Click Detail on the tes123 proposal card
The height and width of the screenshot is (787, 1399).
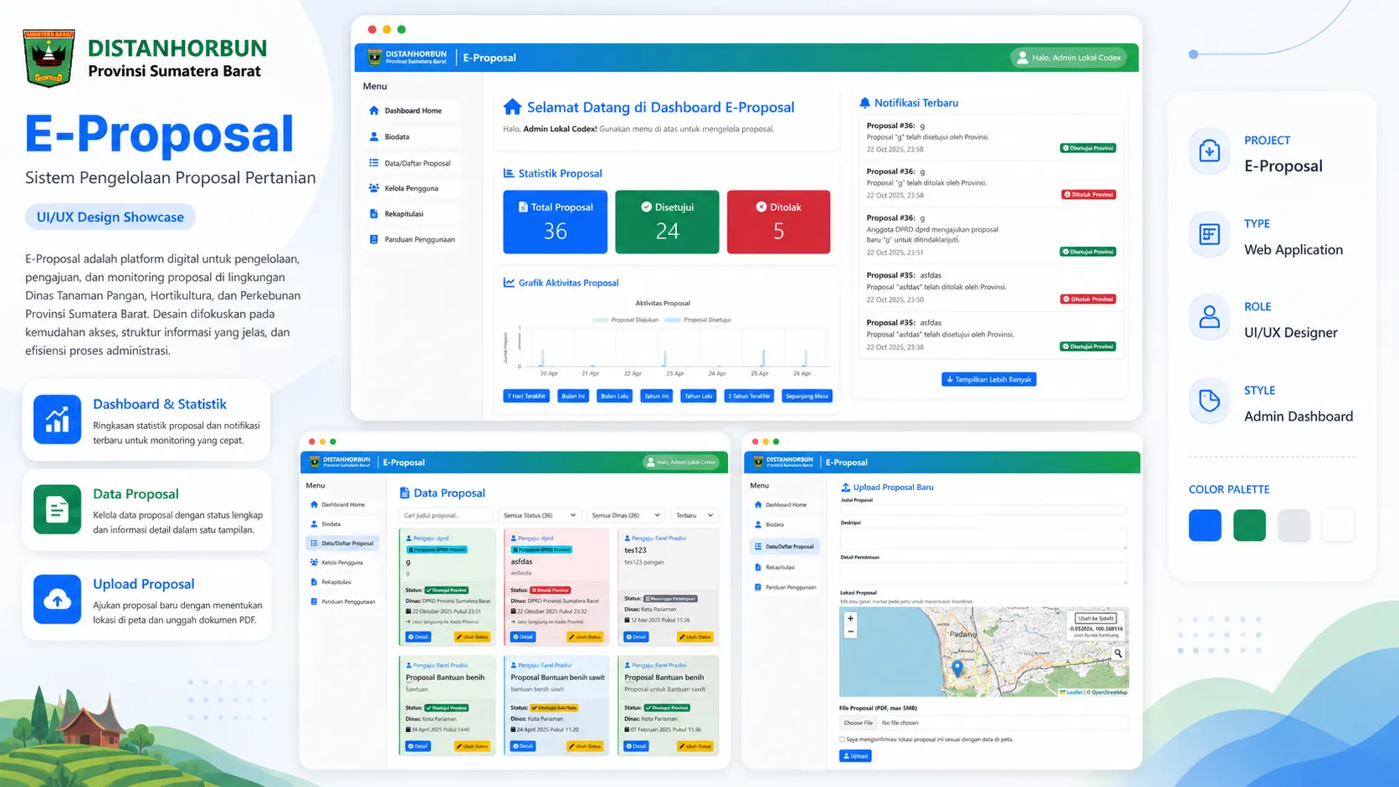click(637, 637)
